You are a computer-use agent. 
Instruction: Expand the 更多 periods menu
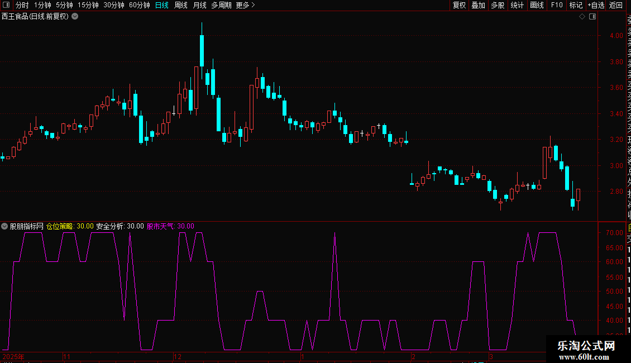[x=245, y=5]
